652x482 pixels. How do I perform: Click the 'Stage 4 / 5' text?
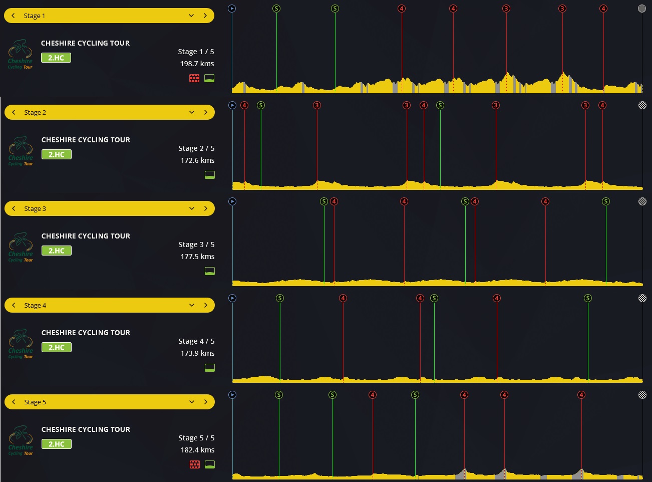[x=196, y=341]
